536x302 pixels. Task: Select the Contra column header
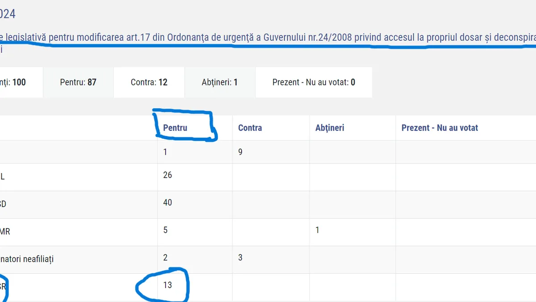250,128
